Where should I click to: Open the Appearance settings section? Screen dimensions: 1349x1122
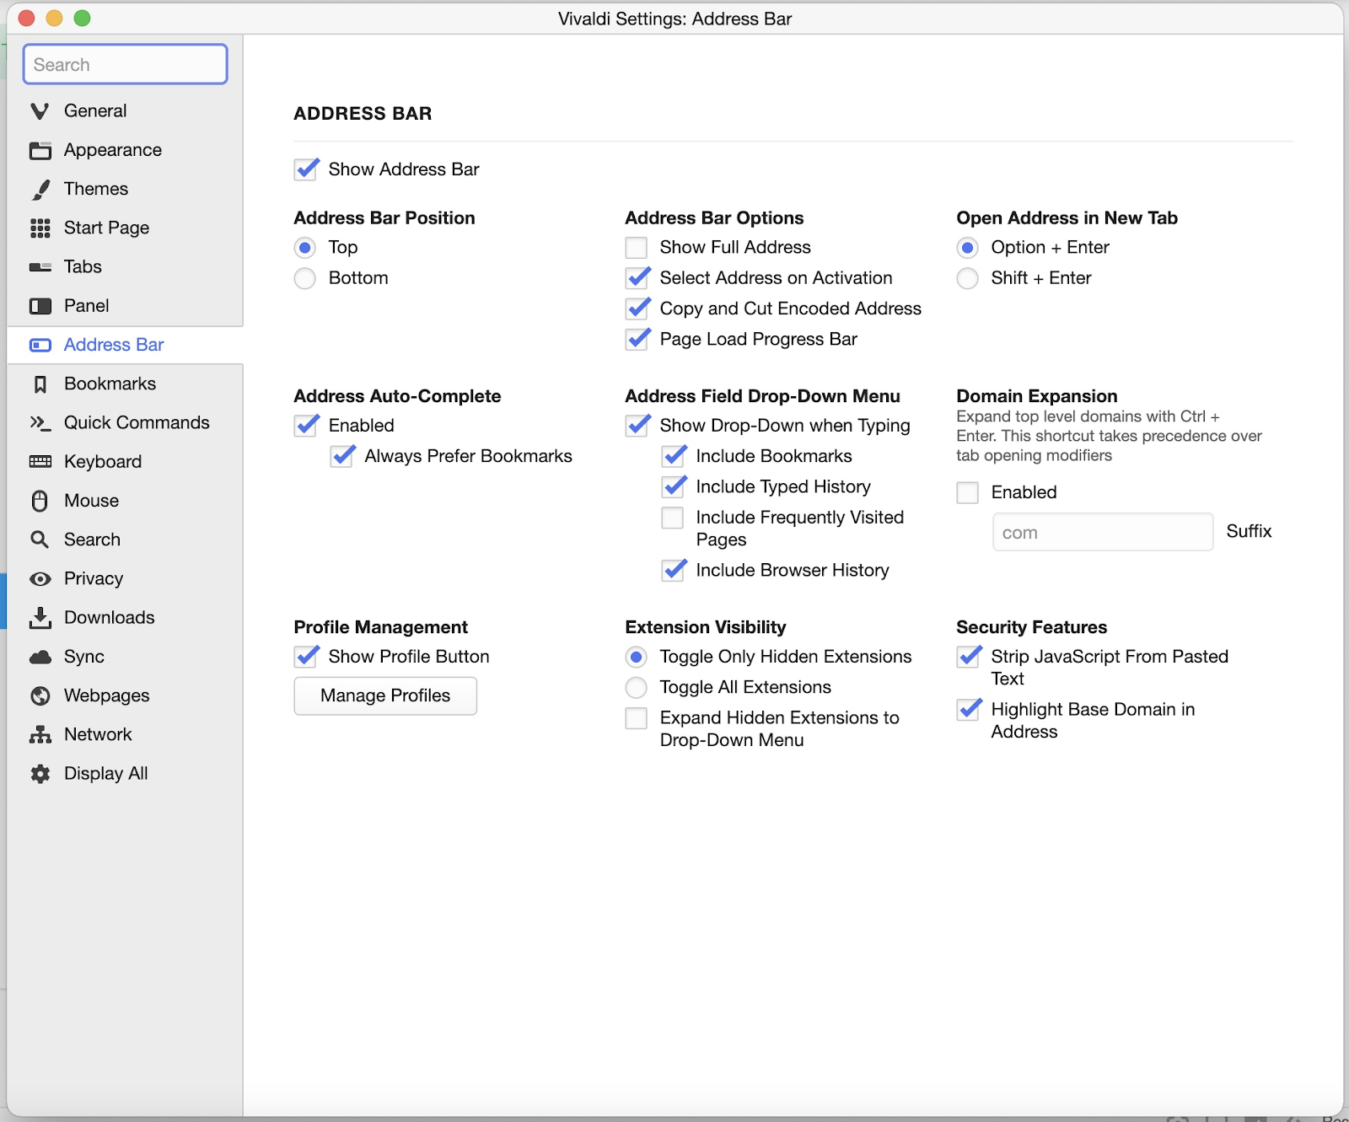[125, 150]
